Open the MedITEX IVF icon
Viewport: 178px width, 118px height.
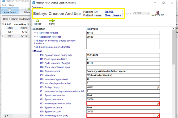pyautogui.click(x=158, y=12)
